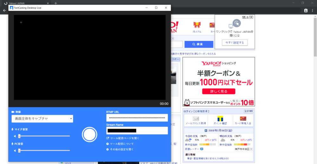Click the ID新規取得 link
Image resolution: width=317 pixels, height=164 pixels.
[x=201, y=111]
